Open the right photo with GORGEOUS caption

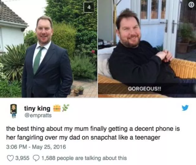pyautogui.click(x=147, y=49)
